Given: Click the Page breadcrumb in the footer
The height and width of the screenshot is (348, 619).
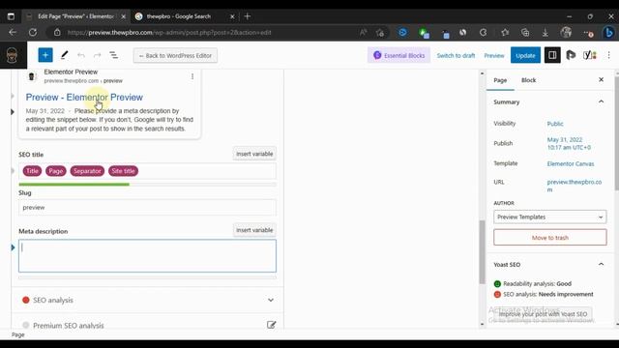Looking at the screenshot, I should 17,334.
